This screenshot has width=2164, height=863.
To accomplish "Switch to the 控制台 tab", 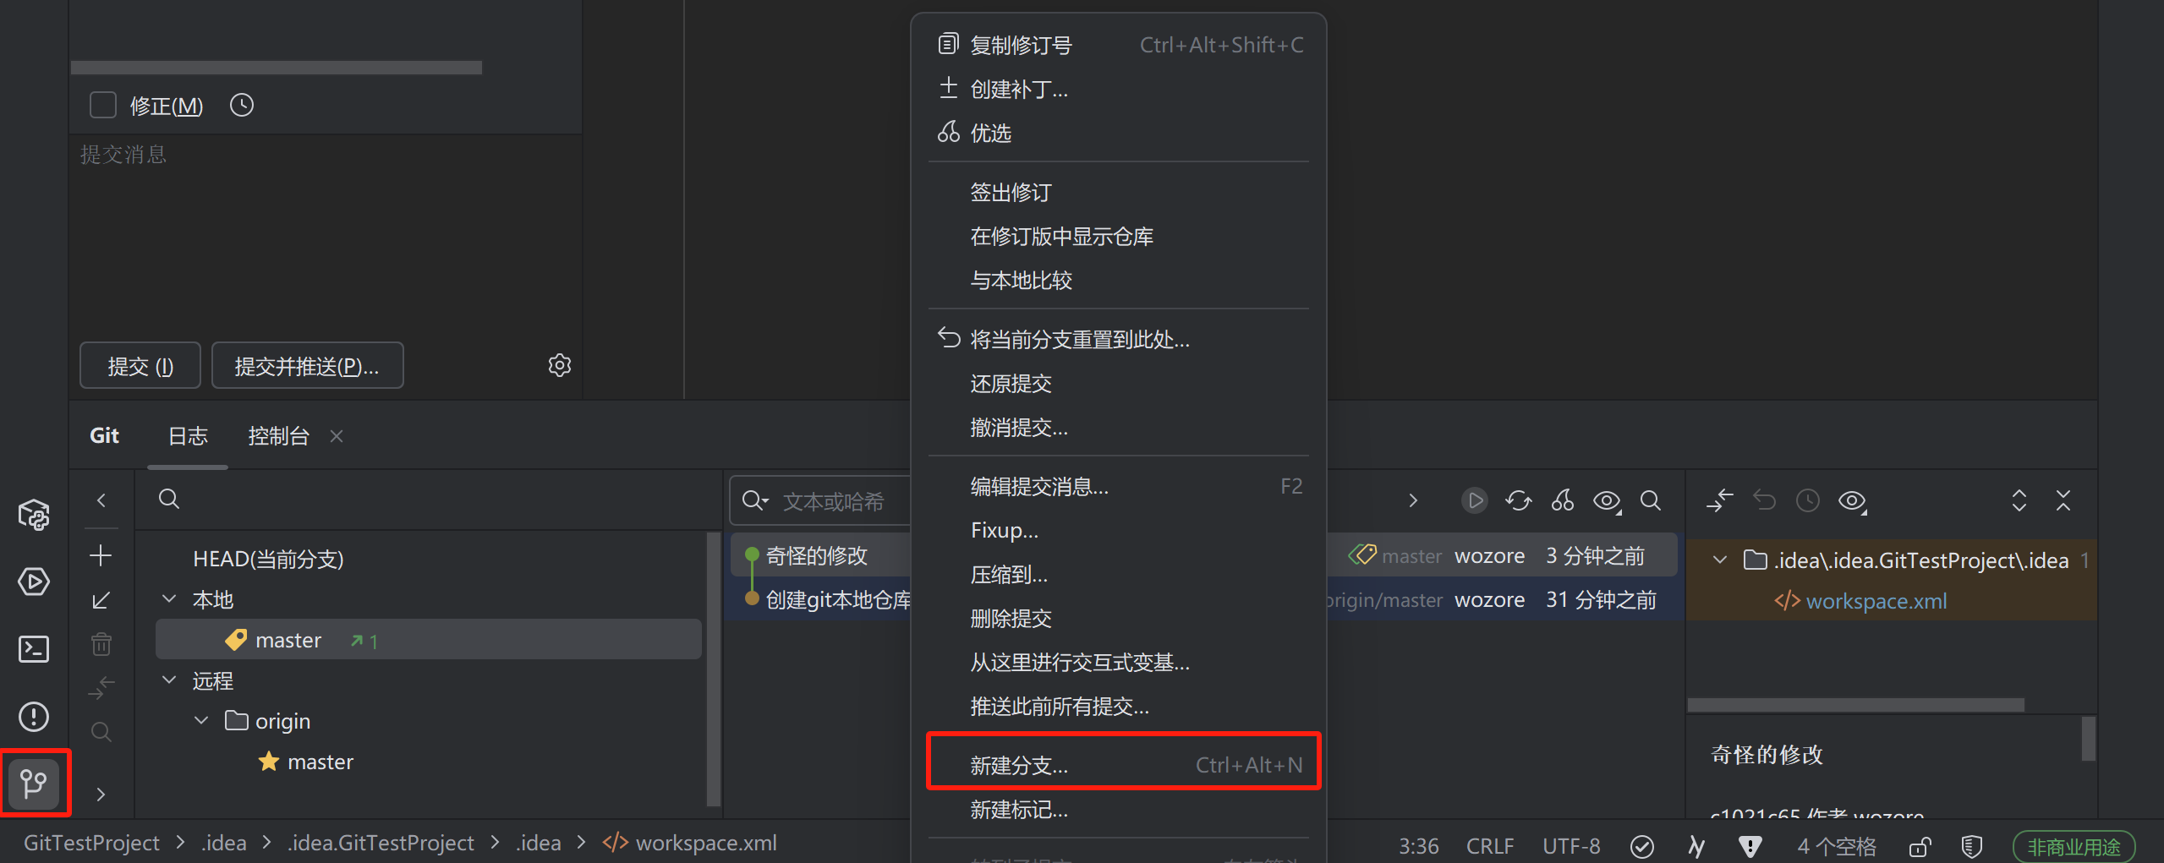I will pyautogui.click(x=278, y=436).
